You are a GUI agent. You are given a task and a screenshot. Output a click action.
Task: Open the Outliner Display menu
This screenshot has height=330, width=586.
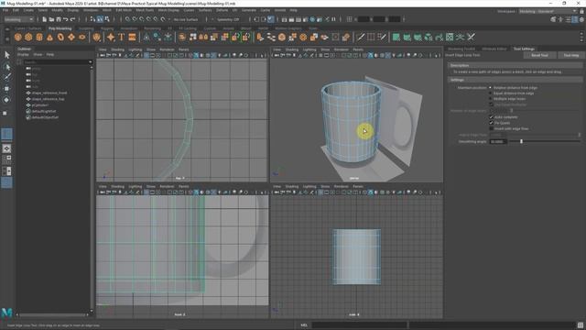pos(23,55)
